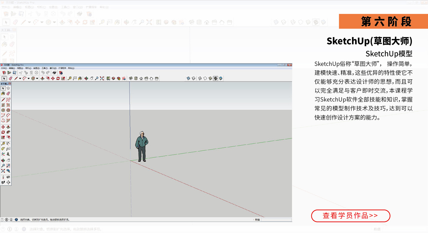Enable Monochrome face style
428x242 pixels.
221,78
